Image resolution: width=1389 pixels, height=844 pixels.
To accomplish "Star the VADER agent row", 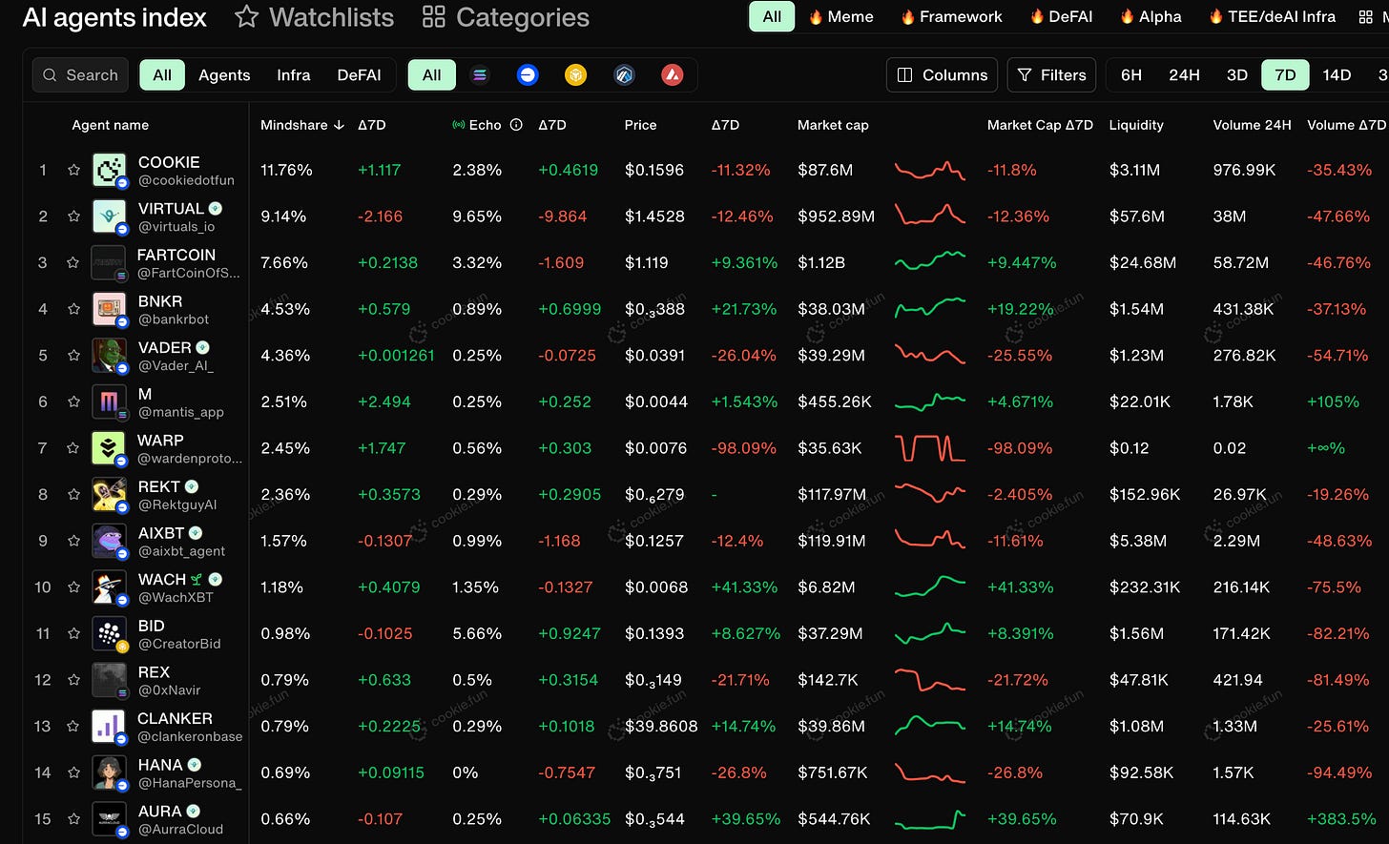I will coord(73,355).
